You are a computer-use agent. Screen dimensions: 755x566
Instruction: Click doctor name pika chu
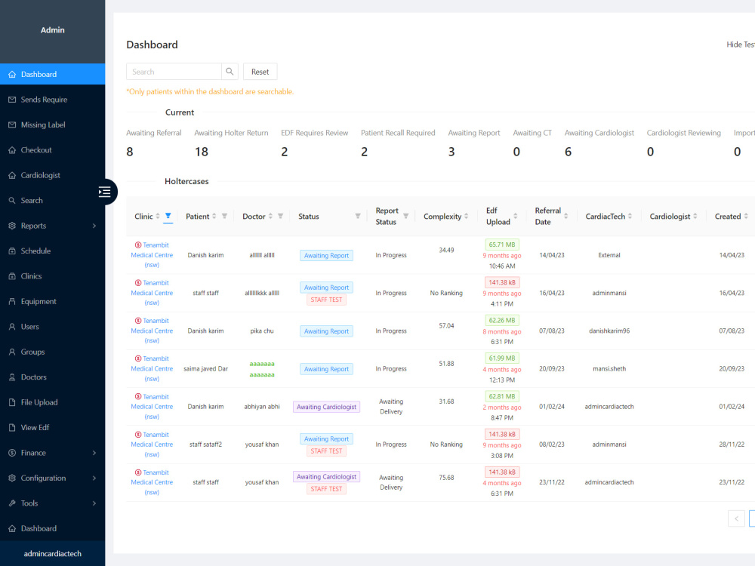[x=262, y=331]
